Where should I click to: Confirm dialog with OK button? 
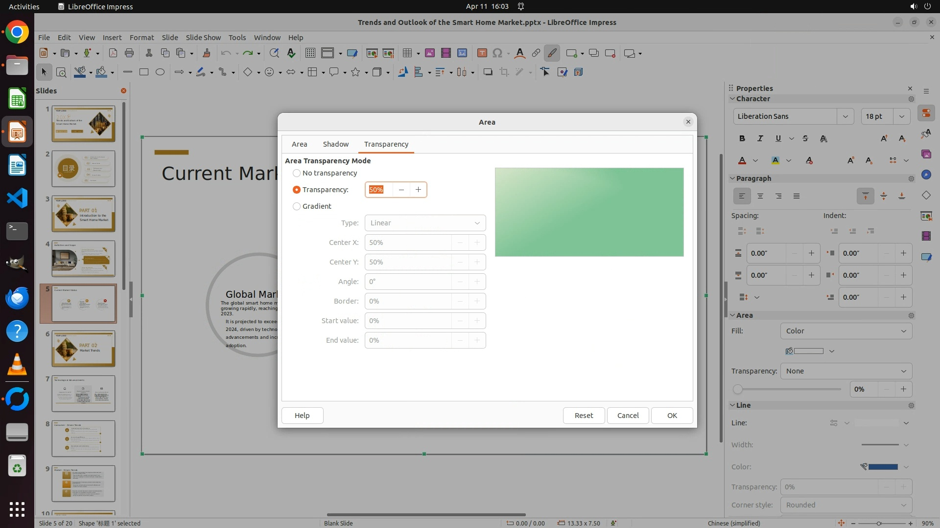point(672,416)
